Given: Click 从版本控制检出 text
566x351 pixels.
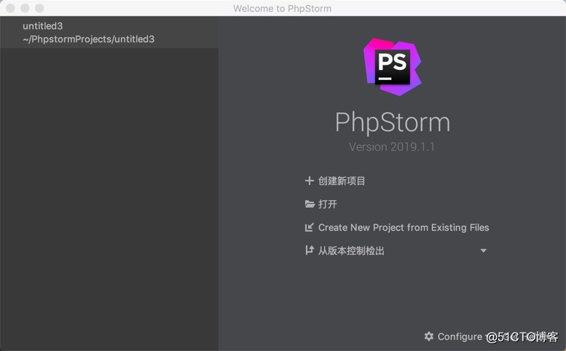Looking at the screenshot, I should coord(351,251).
